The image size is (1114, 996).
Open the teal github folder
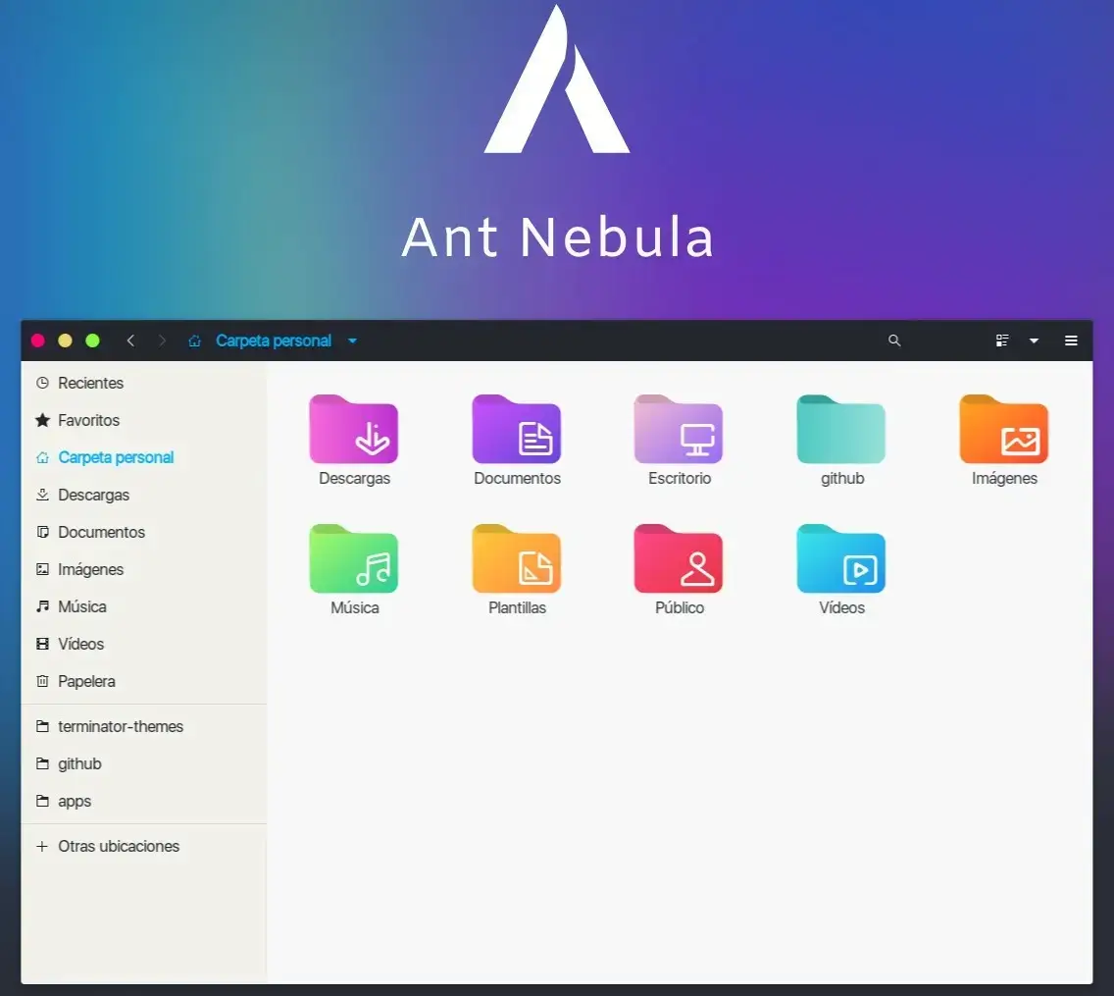pos(841,430)
